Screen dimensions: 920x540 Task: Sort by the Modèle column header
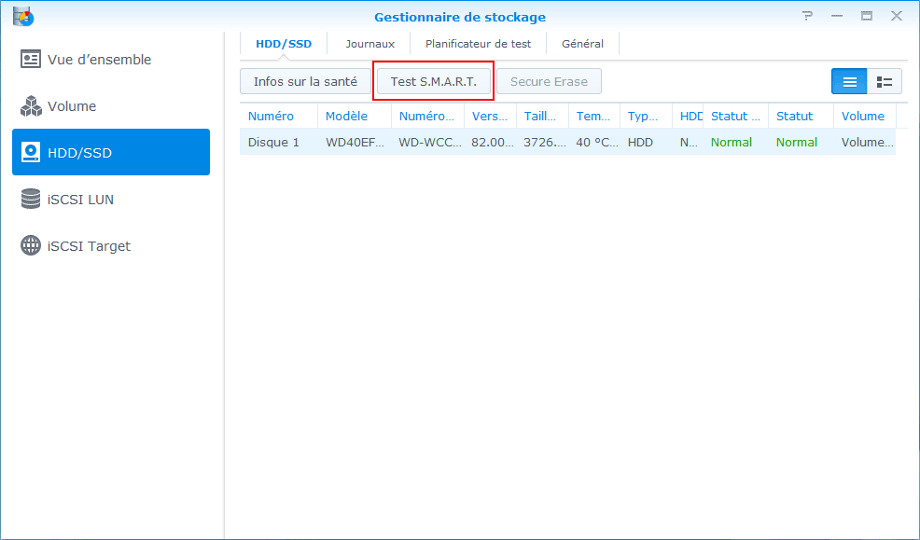[346, 117]
